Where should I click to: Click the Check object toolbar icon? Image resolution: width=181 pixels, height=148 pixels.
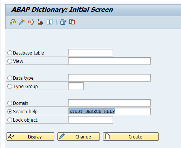[13, 22]
